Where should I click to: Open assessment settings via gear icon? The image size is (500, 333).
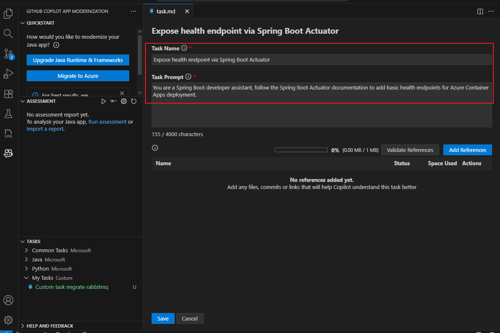(x=123, y=101)
